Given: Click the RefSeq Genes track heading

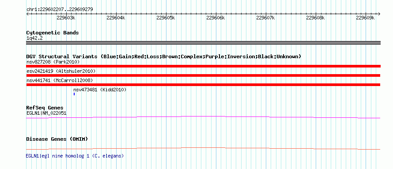Looking at the screenshot, I should 45,108.
